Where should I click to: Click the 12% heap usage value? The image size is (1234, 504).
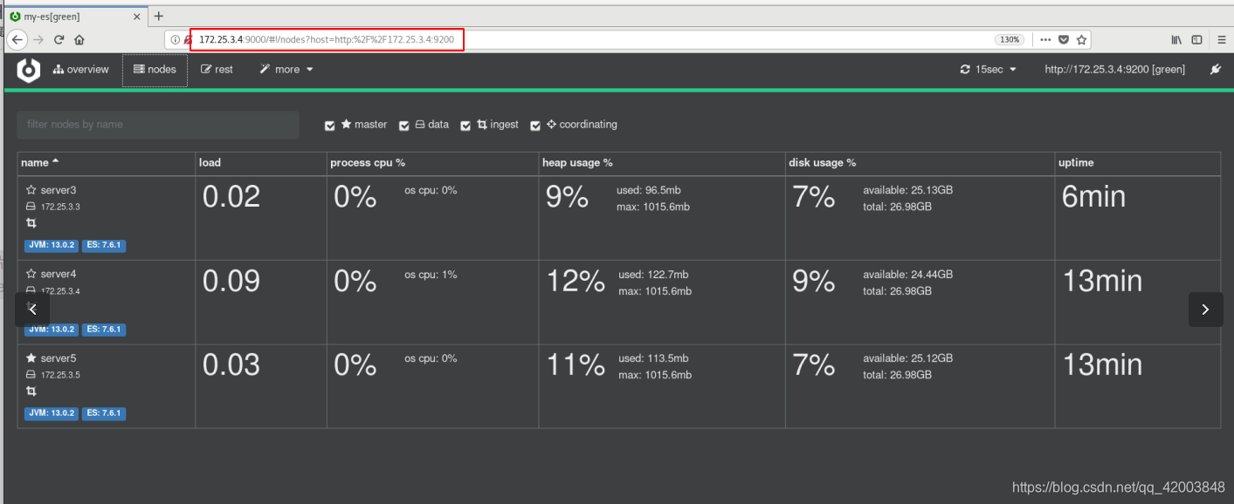(576, 281)
